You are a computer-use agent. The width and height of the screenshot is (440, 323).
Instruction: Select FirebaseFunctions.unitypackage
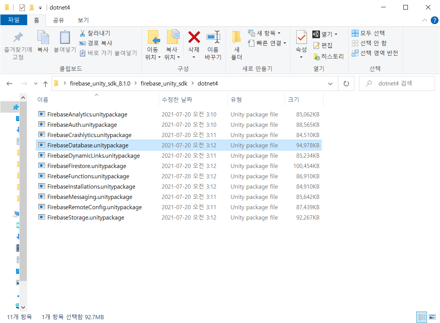(179, 176)
